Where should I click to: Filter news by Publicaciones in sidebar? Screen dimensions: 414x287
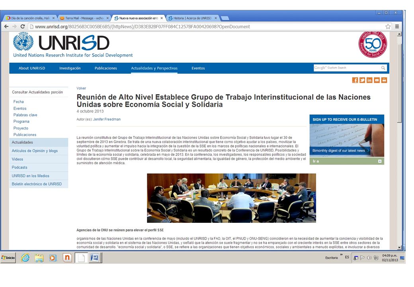tap(25, 135)
